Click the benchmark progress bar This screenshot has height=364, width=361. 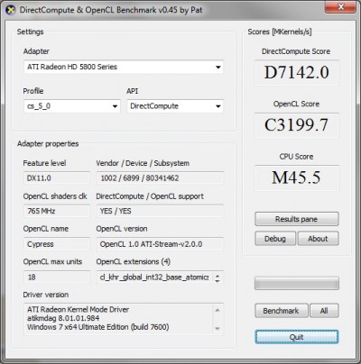(297, 283)
